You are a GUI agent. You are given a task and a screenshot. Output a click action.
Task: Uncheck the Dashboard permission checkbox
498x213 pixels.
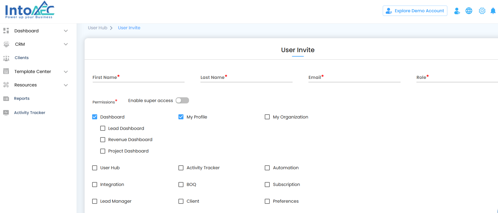click(95, 117)
